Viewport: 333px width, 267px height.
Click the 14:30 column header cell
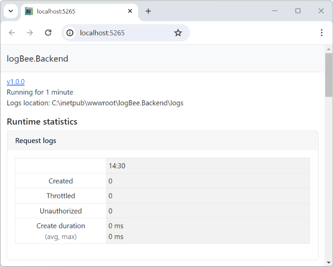click(x=208, y=166)
